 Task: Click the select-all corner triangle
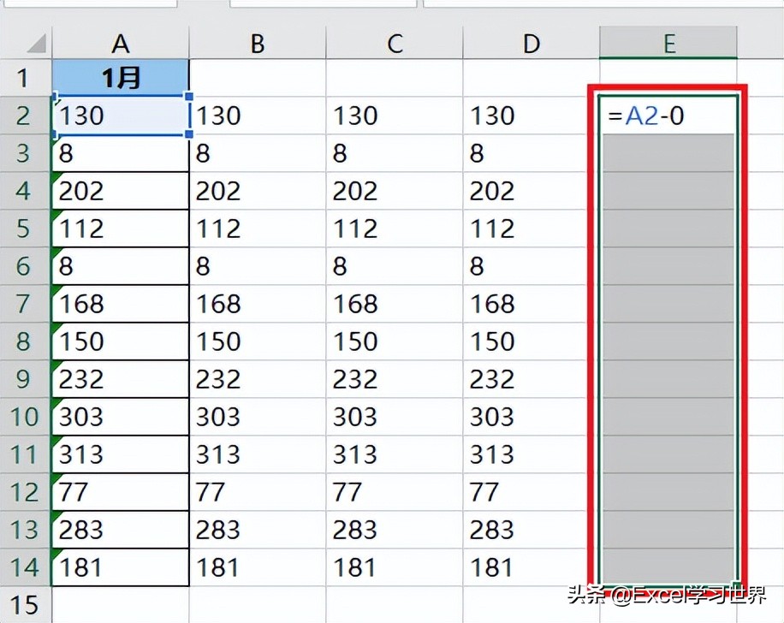(37, 44)
